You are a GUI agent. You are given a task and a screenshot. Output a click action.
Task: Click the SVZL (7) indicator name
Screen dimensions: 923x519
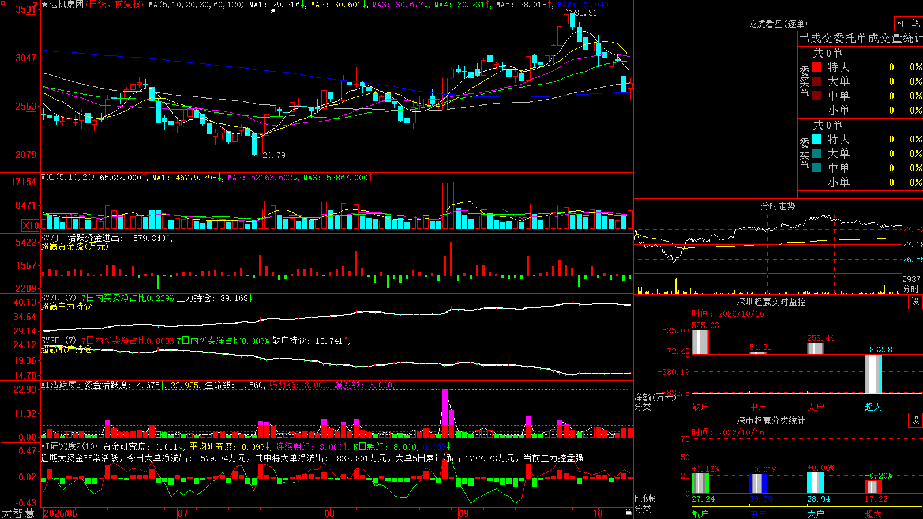58,298
